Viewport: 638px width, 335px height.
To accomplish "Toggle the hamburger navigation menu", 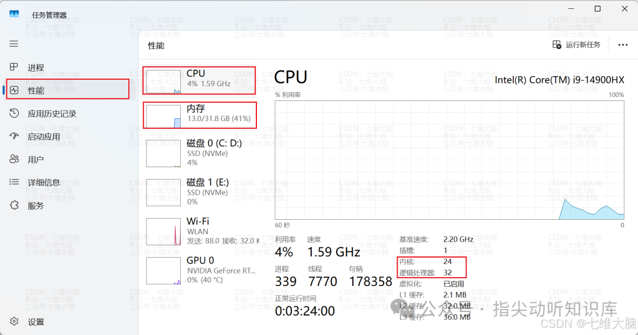I will click(x=14, y=44).
